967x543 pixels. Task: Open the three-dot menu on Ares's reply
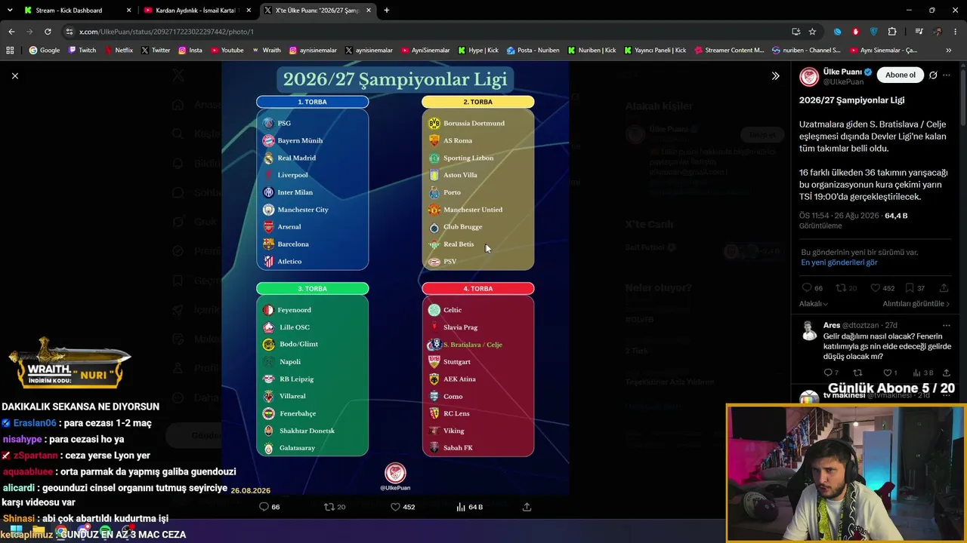click(947, 325)
